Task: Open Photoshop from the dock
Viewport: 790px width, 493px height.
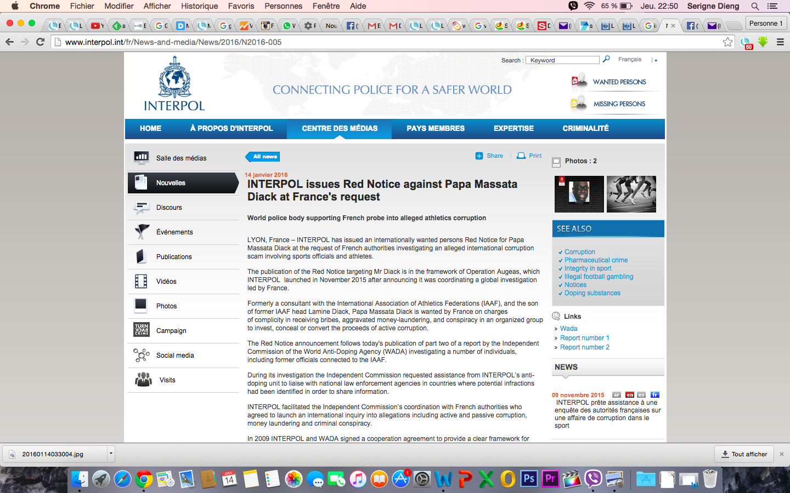Action: click(529, 479)
